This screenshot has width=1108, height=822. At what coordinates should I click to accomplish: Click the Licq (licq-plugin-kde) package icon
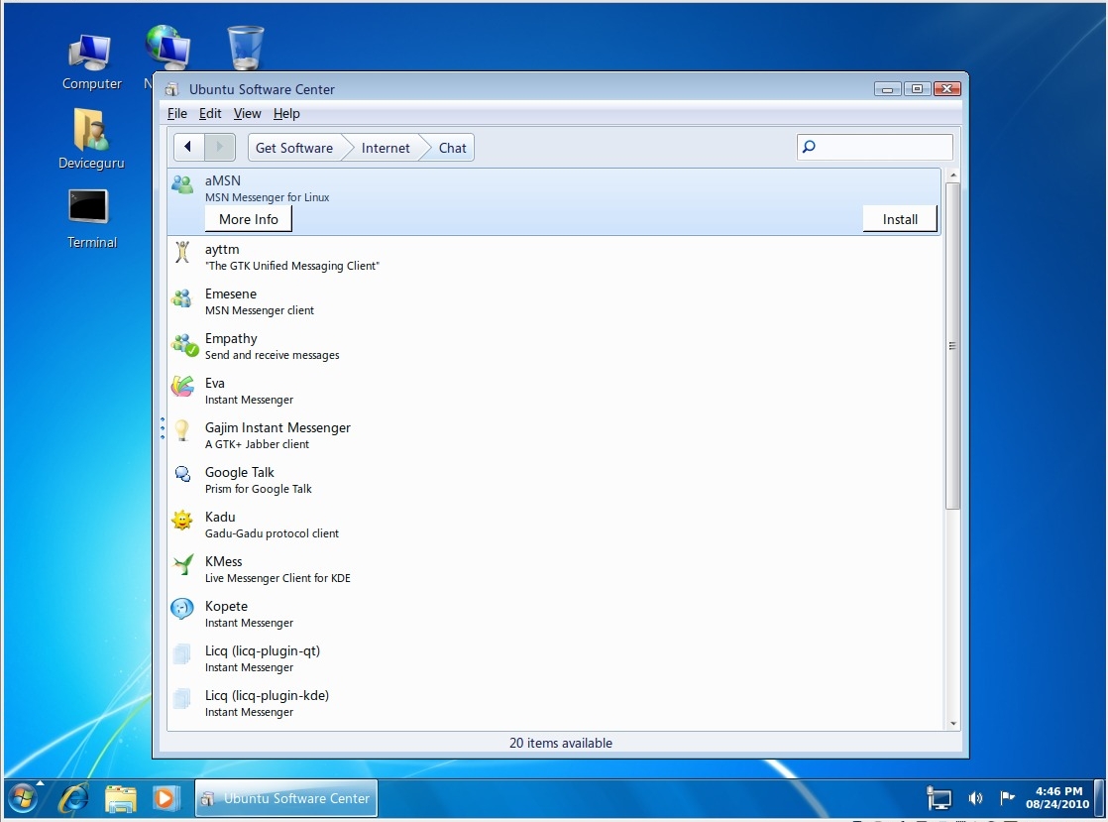182,698
